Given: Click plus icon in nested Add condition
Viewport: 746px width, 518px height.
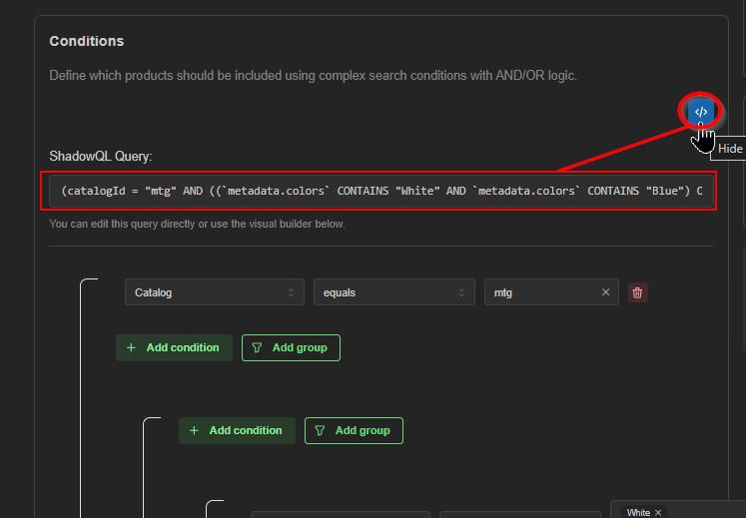Looking at the screenshot, I should (194, 430).
